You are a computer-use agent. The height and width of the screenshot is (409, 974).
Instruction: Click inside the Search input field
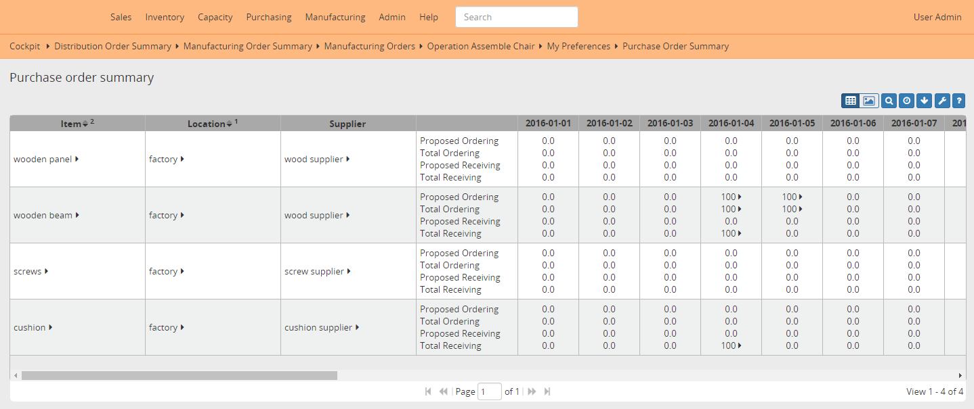(x=516, y=17)
